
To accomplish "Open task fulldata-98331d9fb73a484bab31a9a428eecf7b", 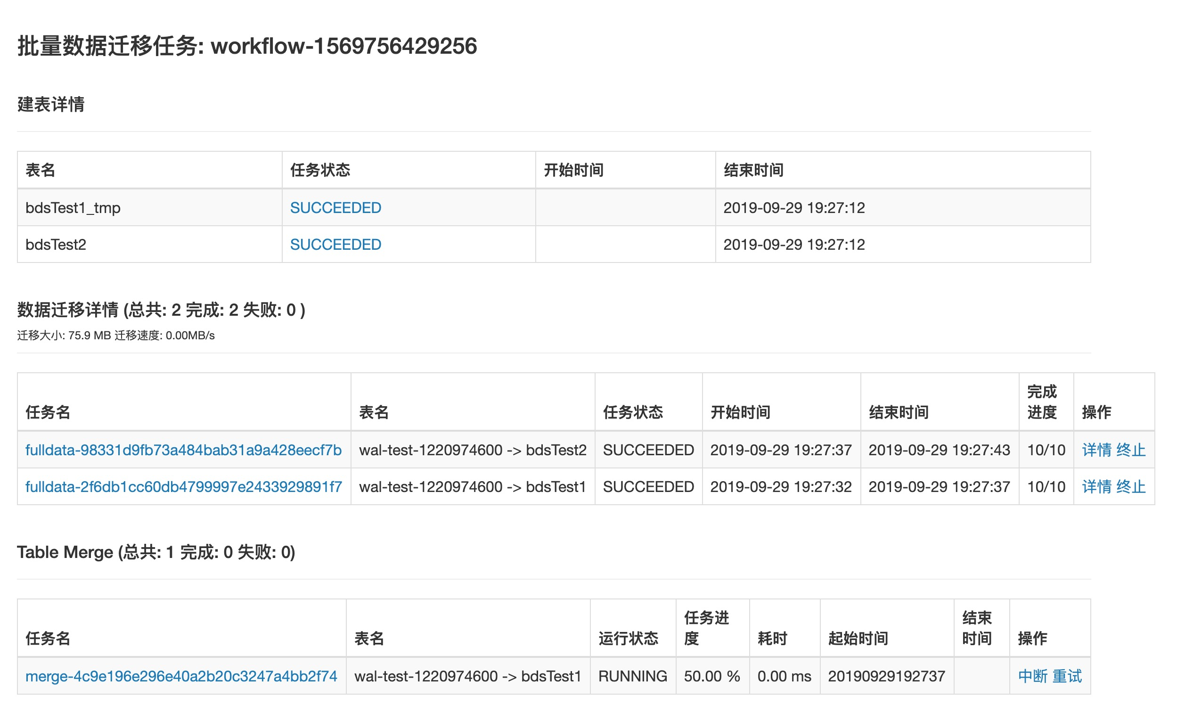I will 183,450.
